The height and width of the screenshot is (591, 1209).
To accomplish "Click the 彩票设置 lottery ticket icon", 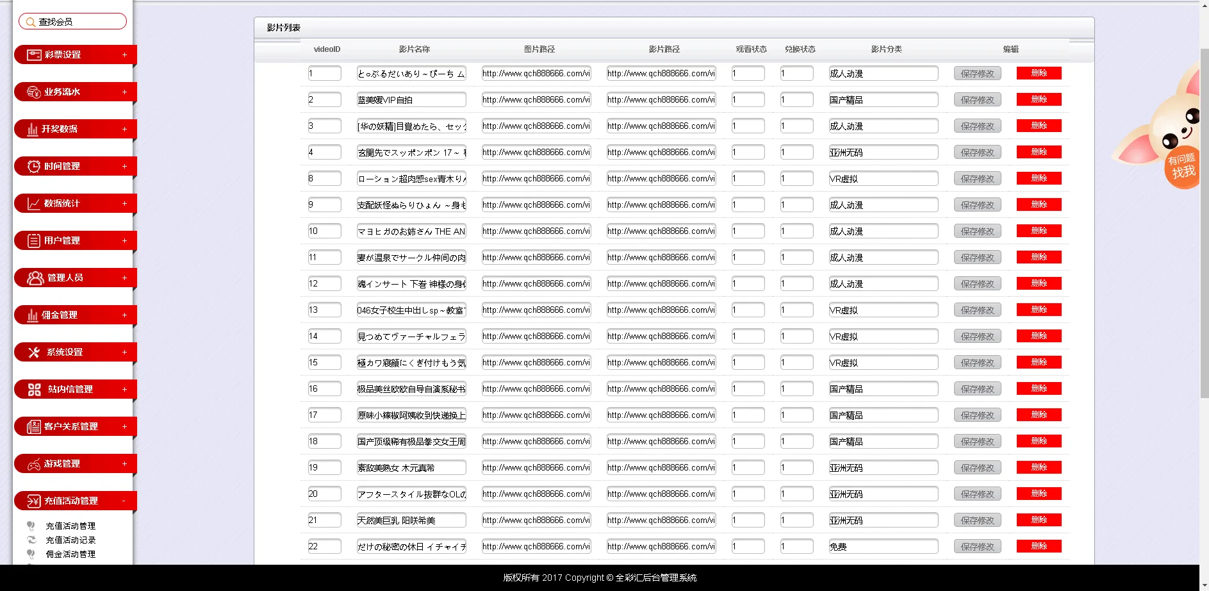I will click(34, 55).
